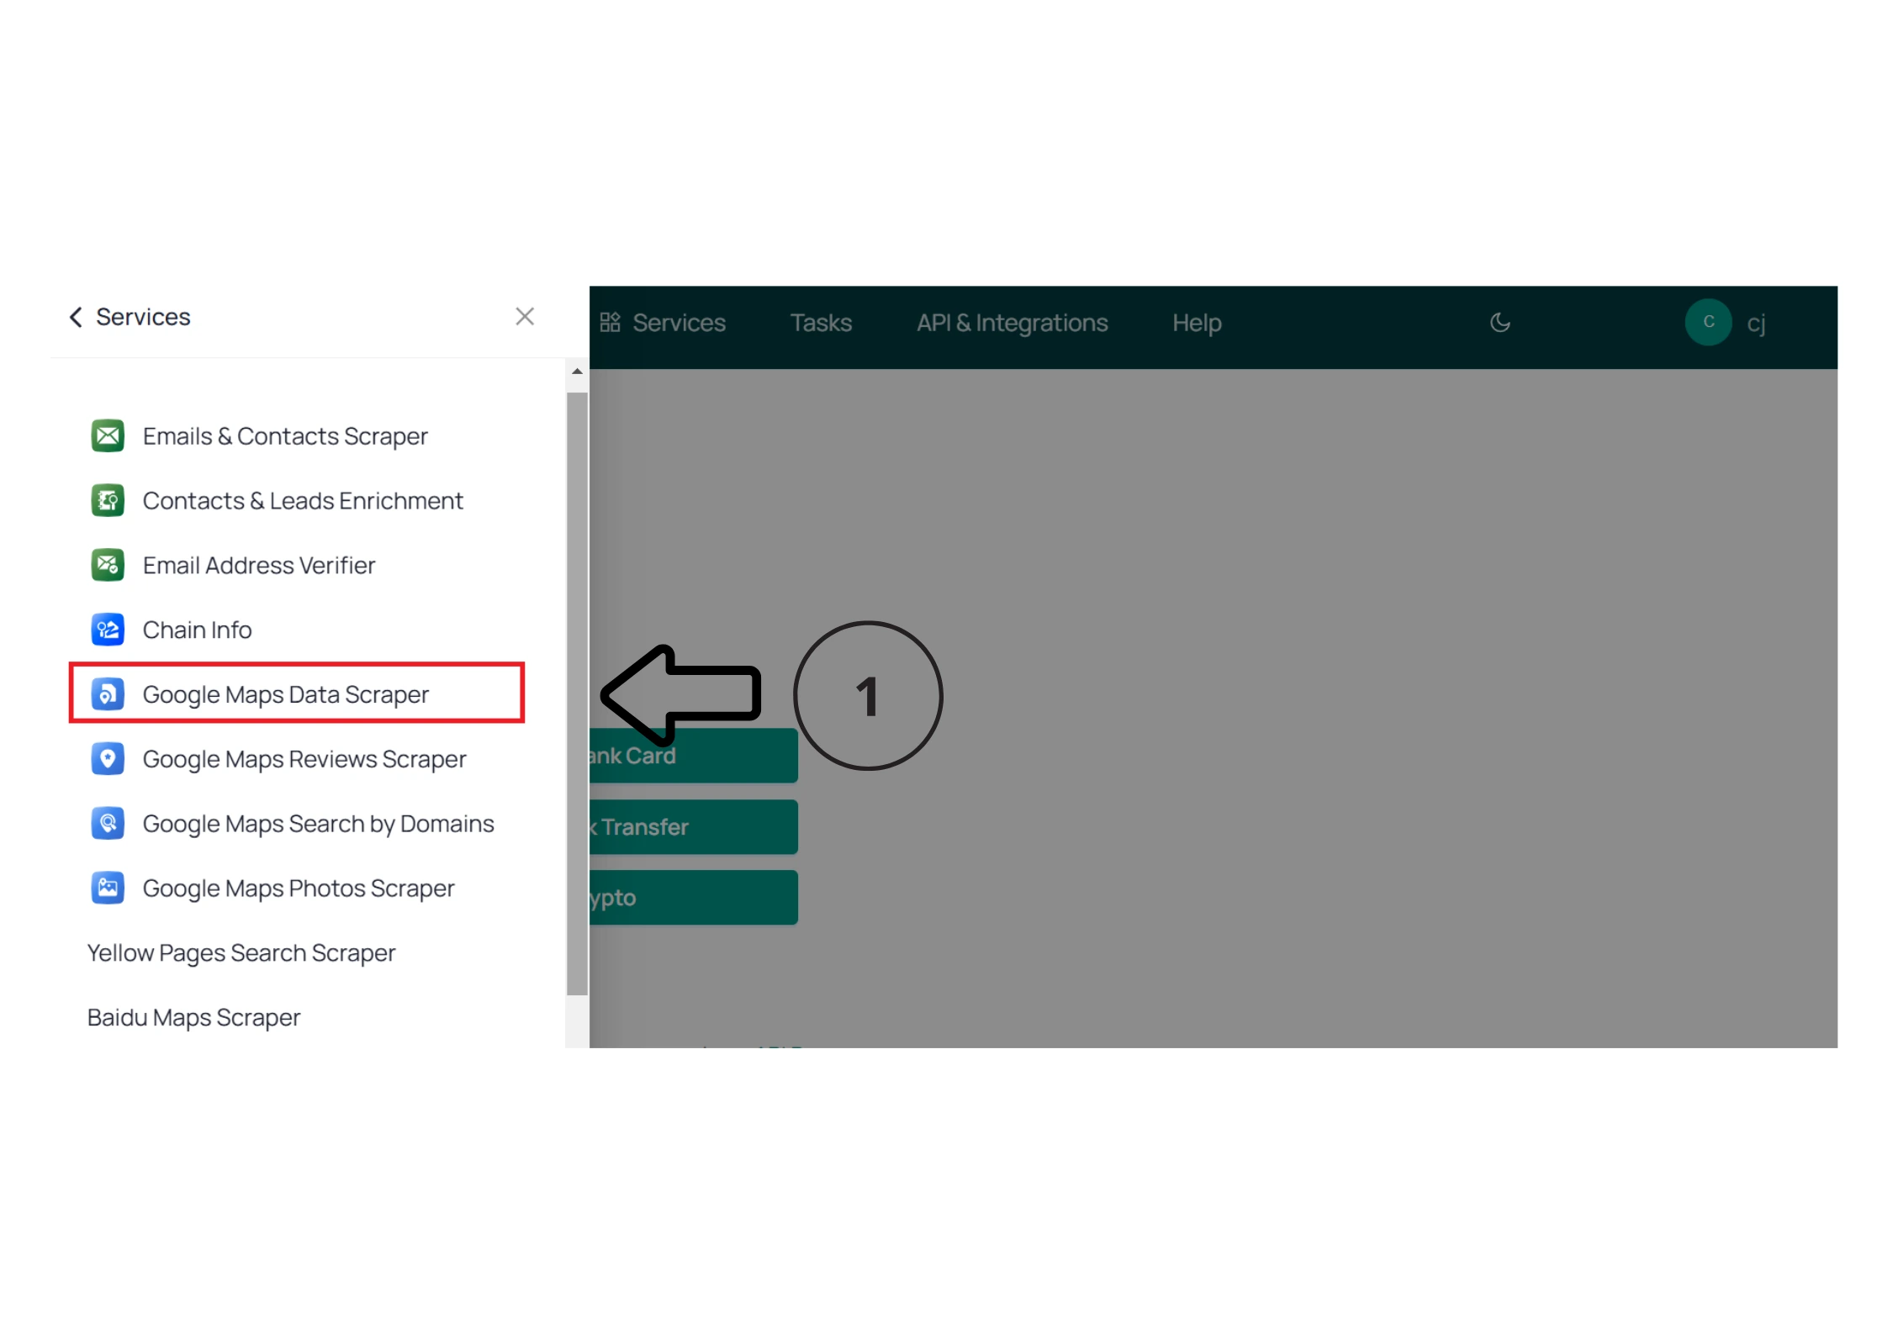The image size is (1888, 1334).
Task: Click the Emails & Contacts Scraper icon
Action: [108, 436]
